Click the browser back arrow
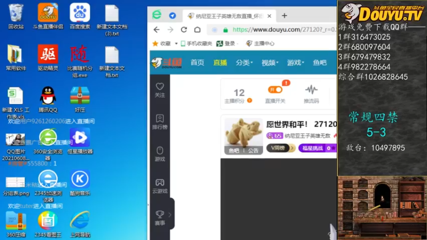The width and height of the screenshot is (427, 240). coord(156,30)
